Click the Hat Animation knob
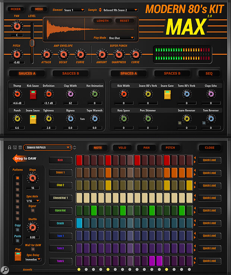 point(95,94)
